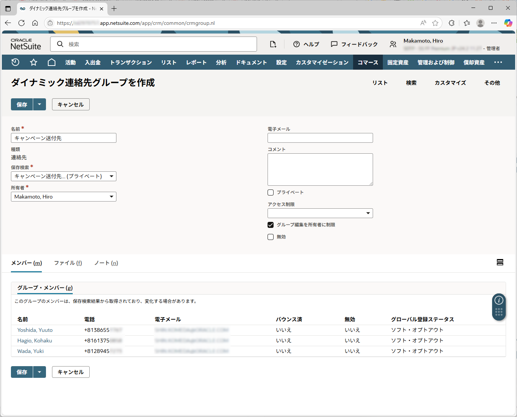Go to the NetSuite home icon
The width and height of the screenshot is (517, 417).
pos(52,62)
